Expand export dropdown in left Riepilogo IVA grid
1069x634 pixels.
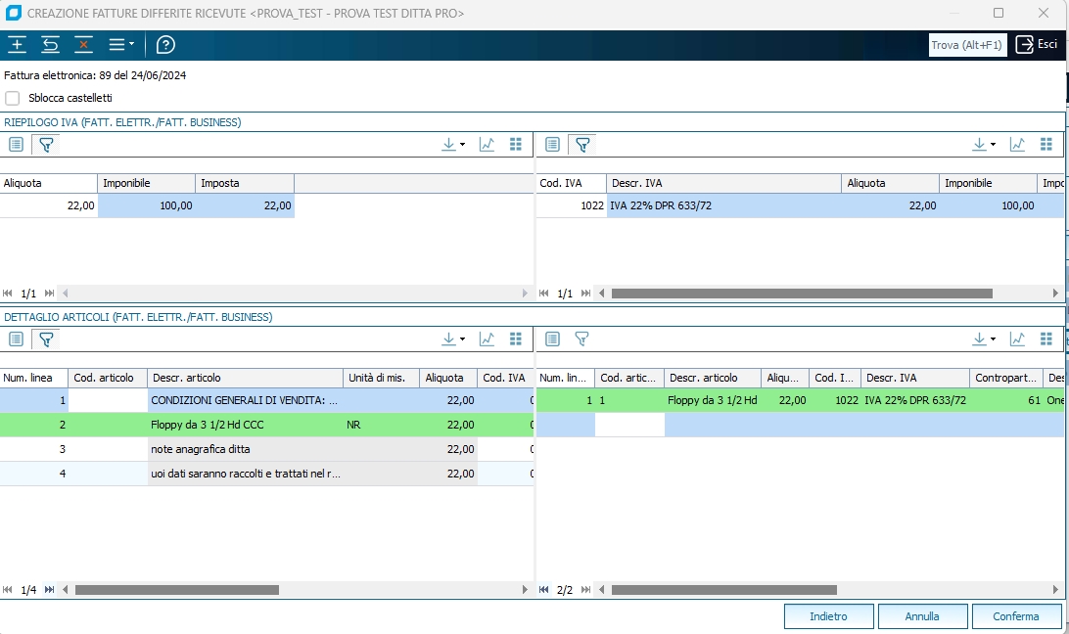click(x=453, y=145)
